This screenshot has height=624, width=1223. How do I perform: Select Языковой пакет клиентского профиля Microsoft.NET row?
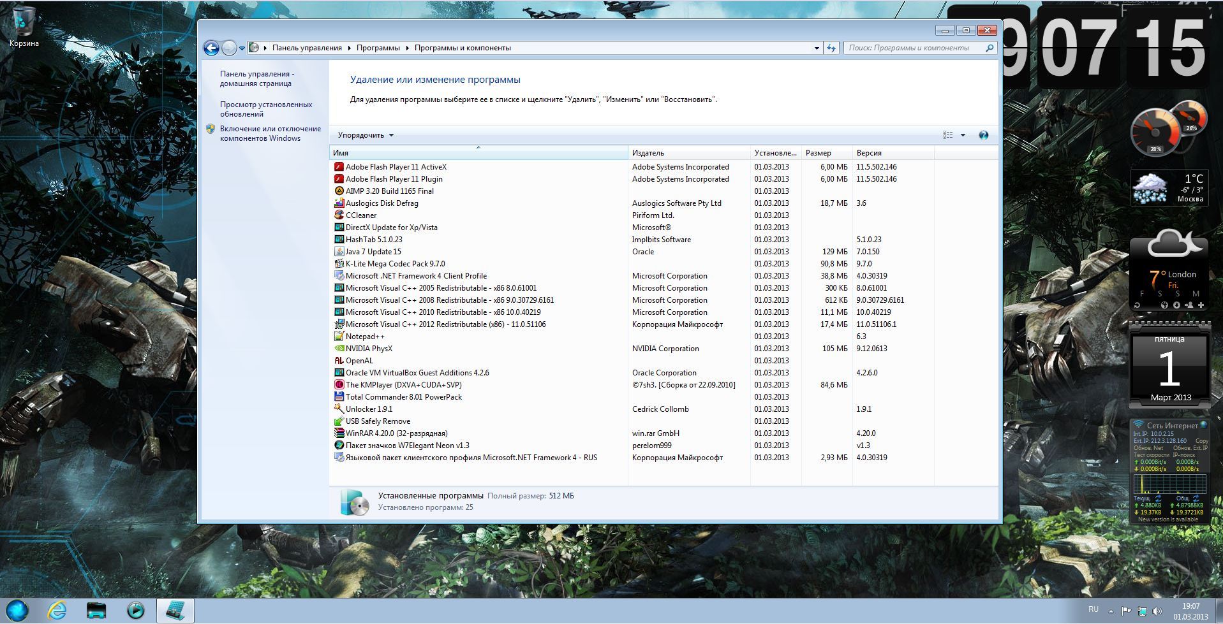[632, 458]
